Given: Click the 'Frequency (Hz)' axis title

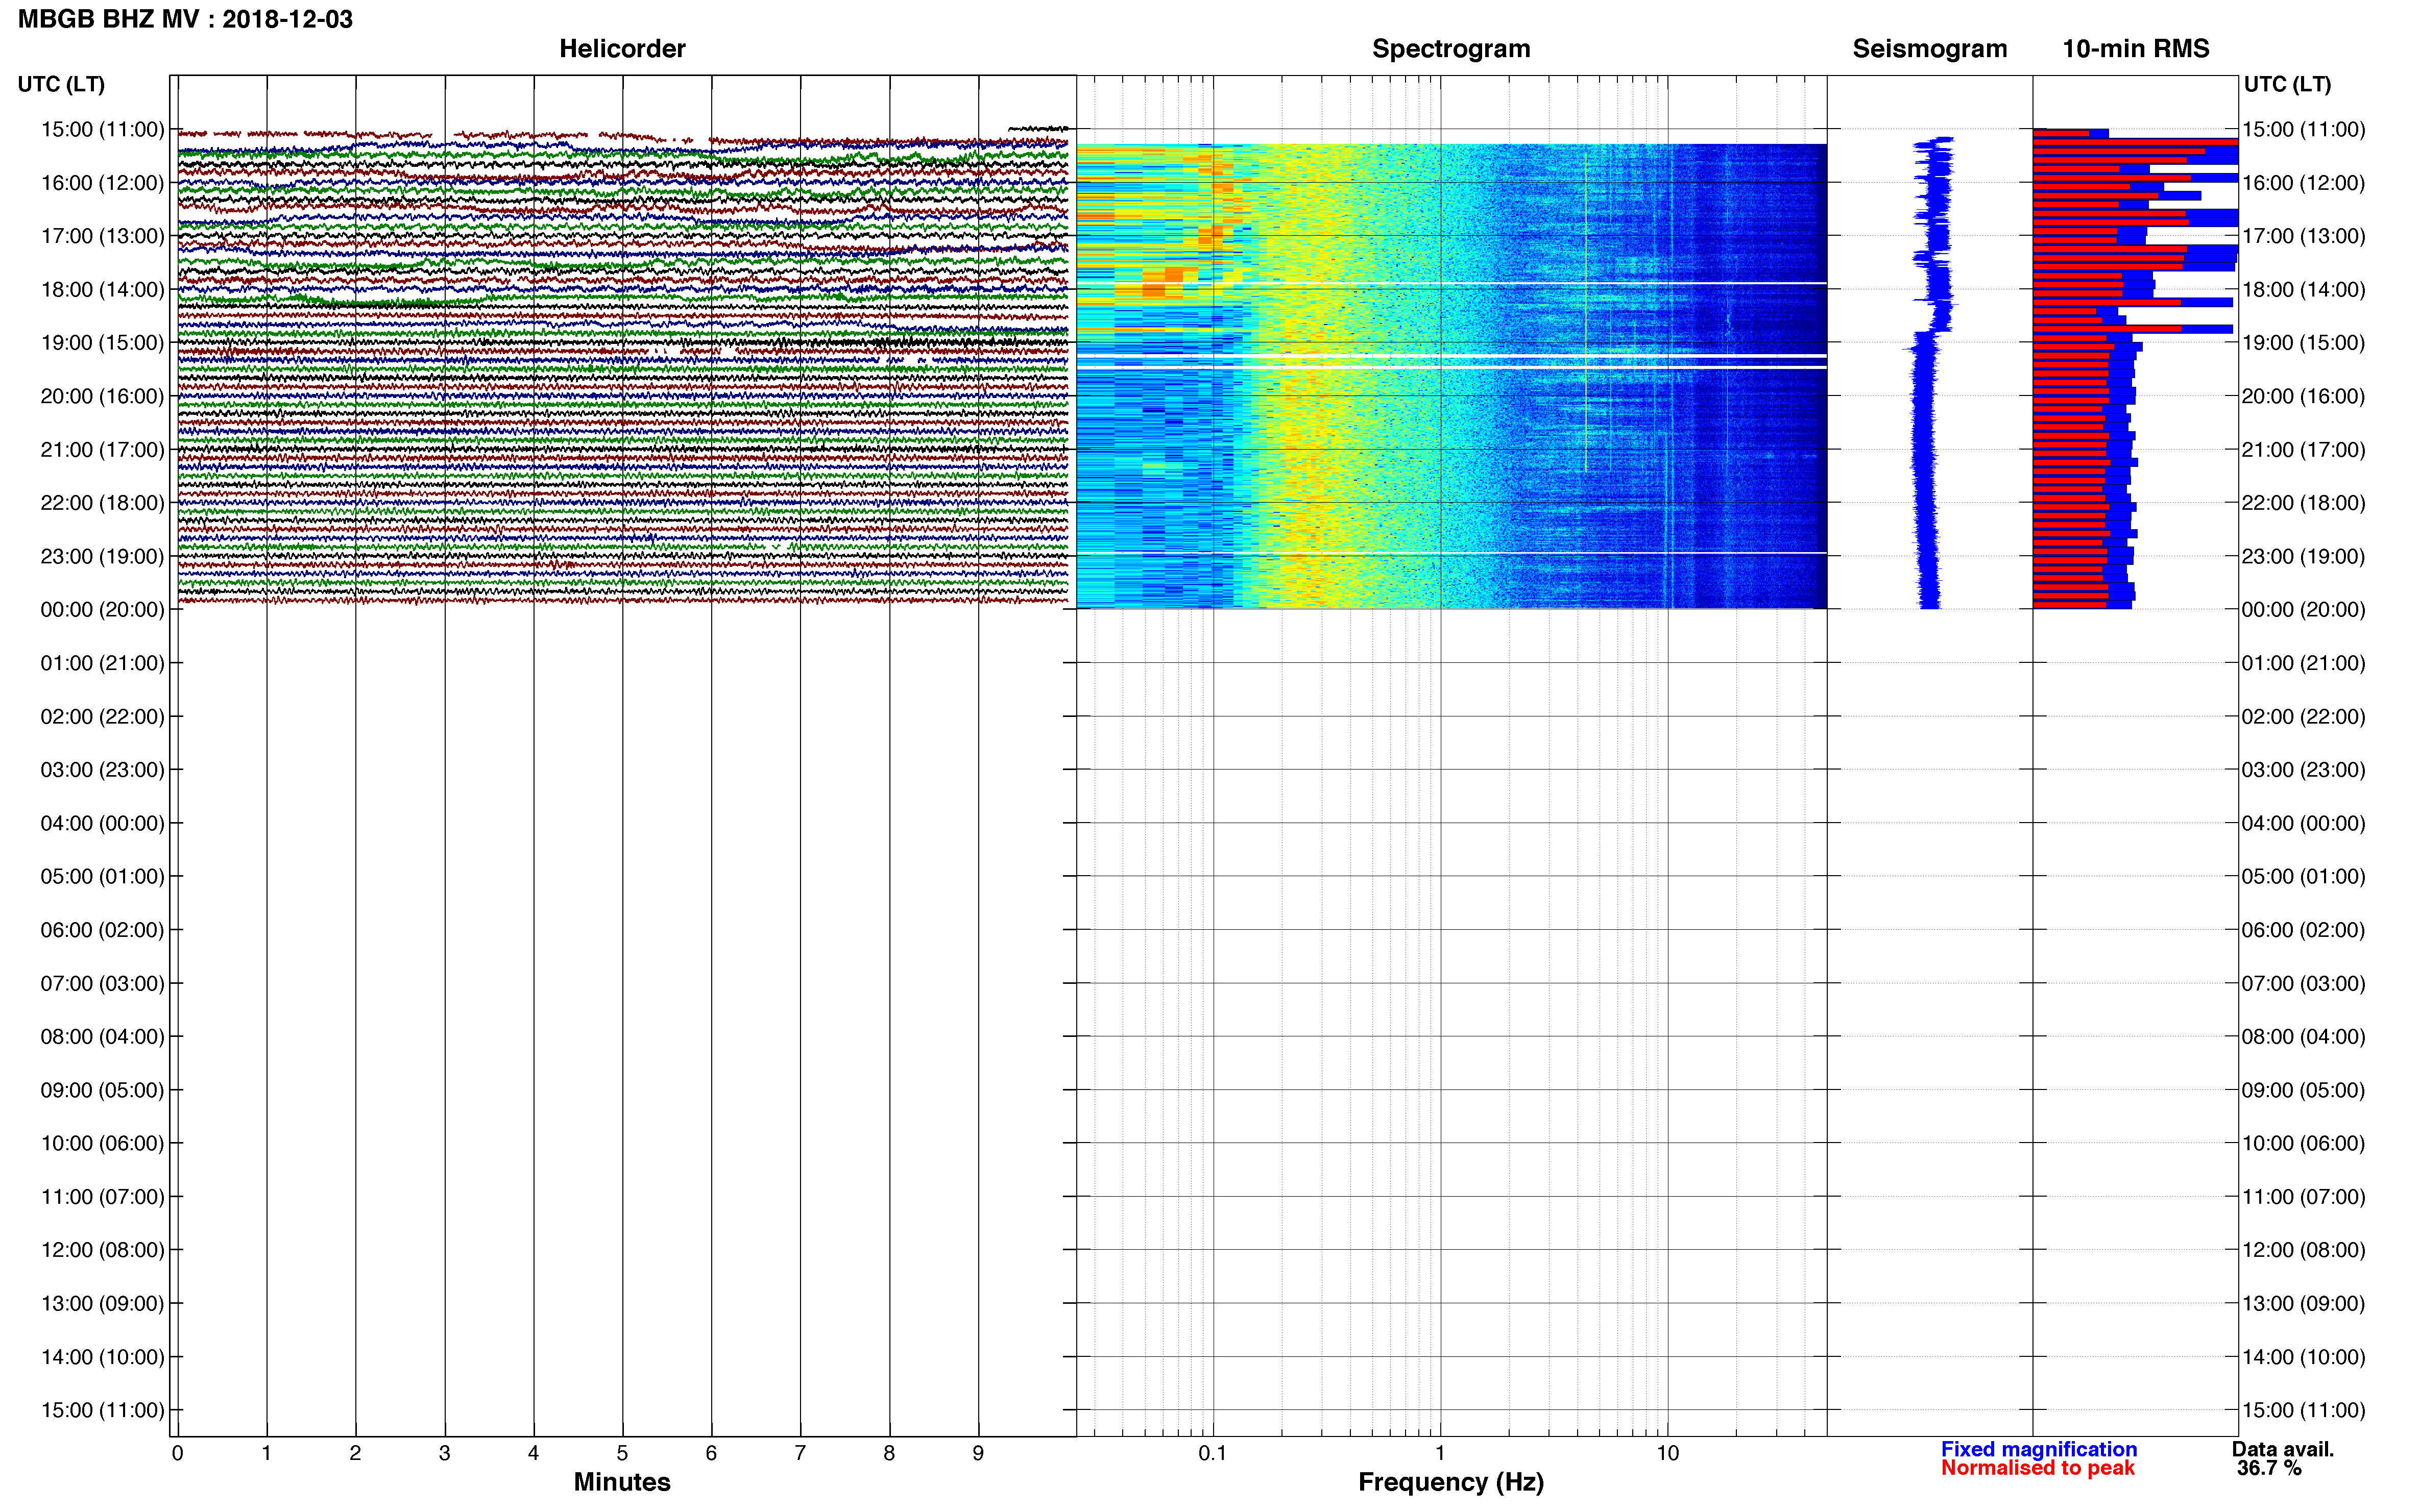Looking at the screenshot, I should click(1450, 1482).
